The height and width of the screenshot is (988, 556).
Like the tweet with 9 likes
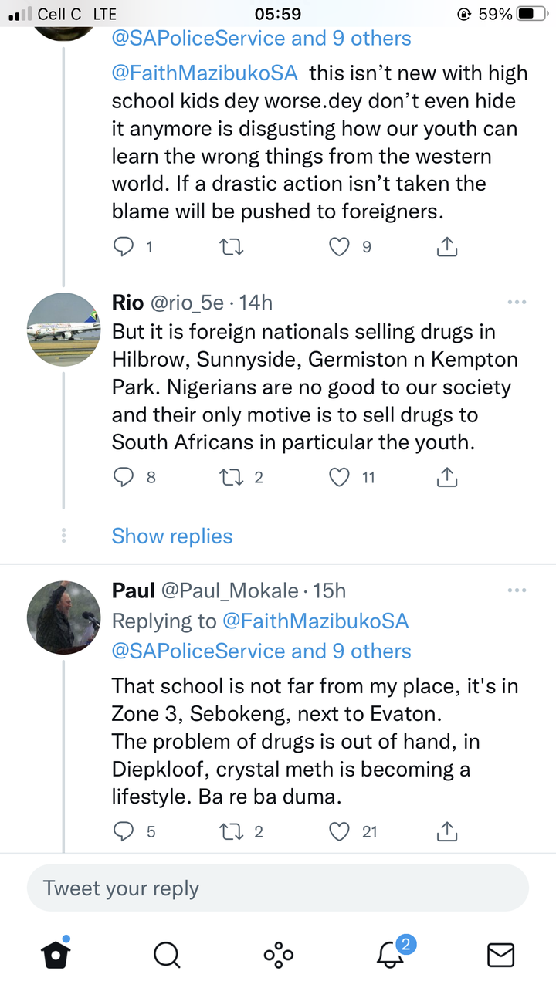(340, 247)
